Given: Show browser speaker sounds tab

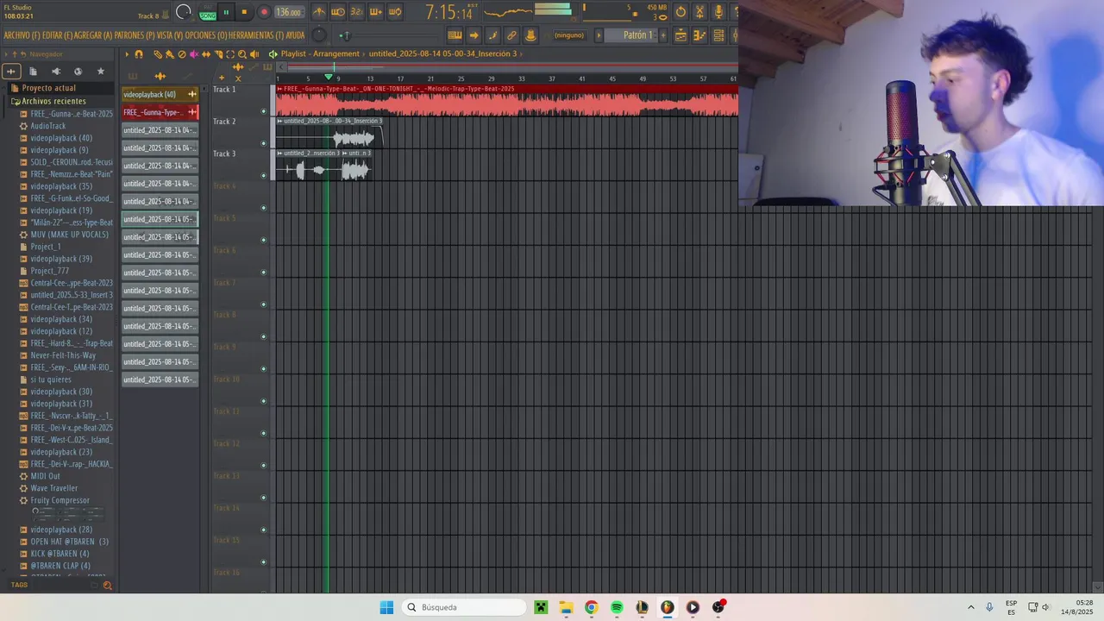Looking at the screenshot, I should 56,72.
